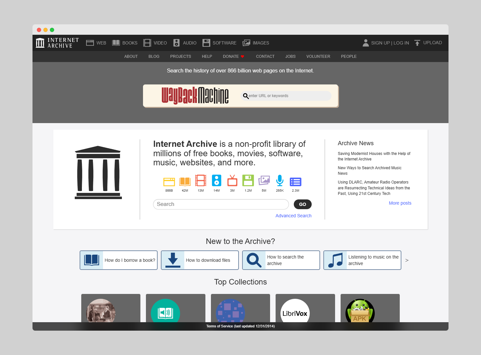The image size is (481, 355).
Task: Select the red film strip video icon
Action: (x=201, y=181)
